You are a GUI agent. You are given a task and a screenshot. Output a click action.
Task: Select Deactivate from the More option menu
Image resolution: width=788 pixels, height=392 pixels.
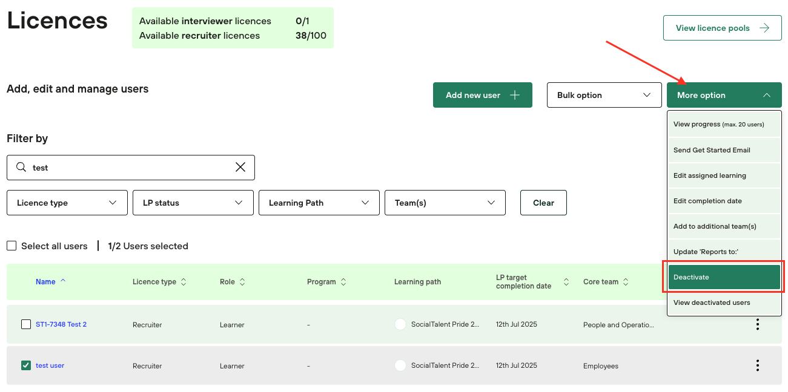[724, 277]
